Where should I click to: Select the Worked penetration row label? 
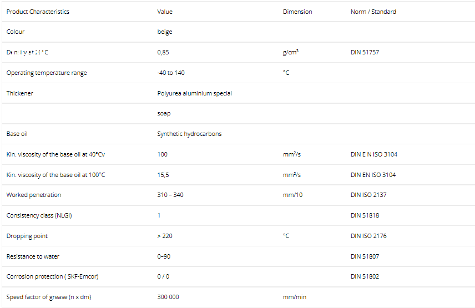[34, 195]
